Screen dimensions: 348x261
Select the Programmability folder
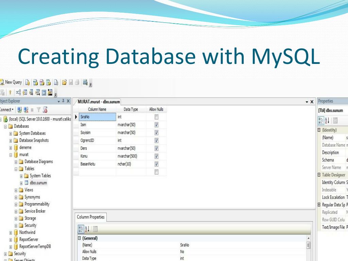point(37,204)
